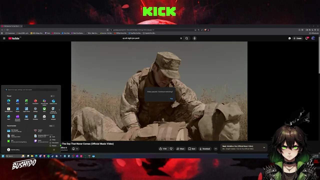This screenshot has width=320, height=180.
Task: Select Shut down from power menu
Action: (54, 143)
